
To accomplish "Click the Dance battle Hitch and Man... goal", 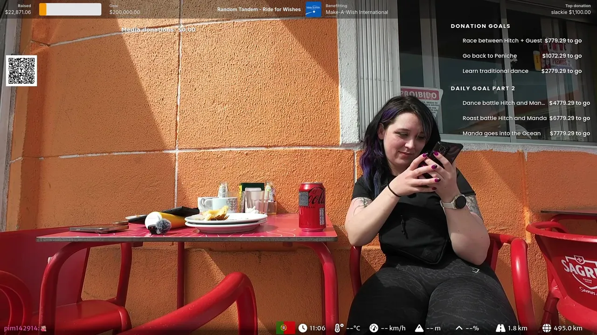I will click(x=504, y=103).
